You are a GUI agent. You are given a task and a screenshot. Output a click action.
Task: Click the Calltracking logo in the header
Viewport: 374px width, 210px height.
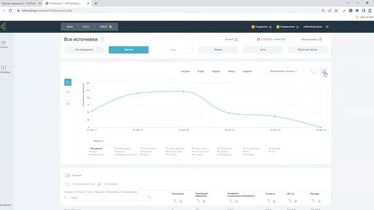click(4, 26)
